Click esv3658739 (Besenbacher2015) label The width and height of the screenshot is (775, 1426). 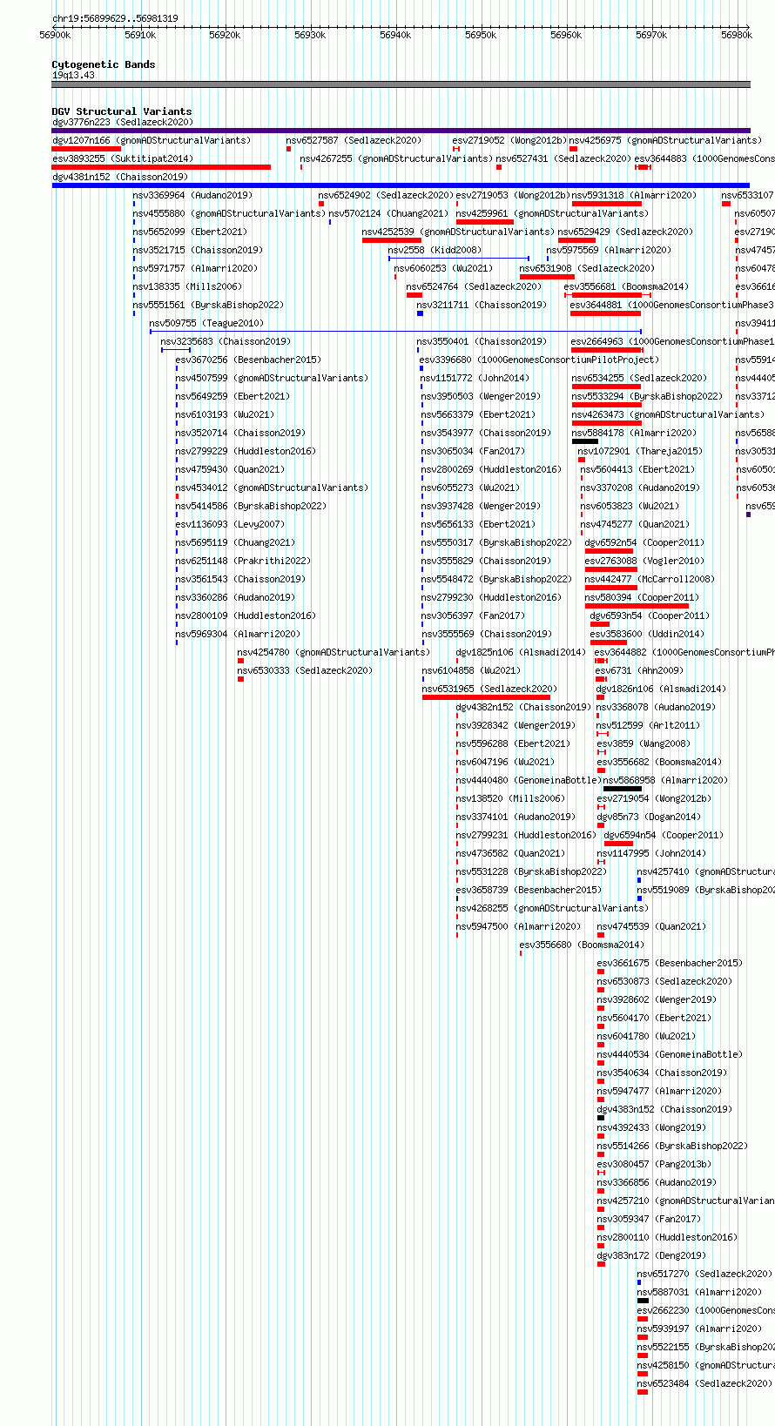pyautogui.click(x=528, y=890)
